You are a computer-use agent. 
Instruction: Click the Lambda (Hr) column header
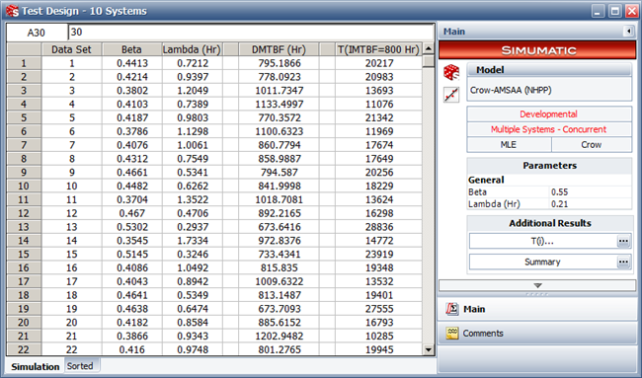(192, 49)
